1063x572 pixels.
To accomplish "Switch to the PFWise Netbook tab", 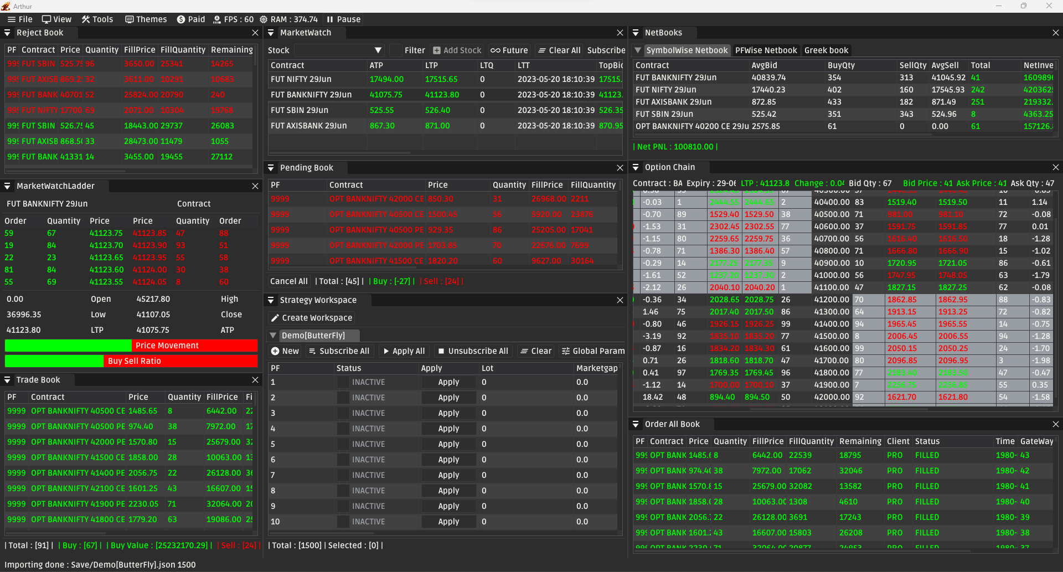I will (766, 50).
